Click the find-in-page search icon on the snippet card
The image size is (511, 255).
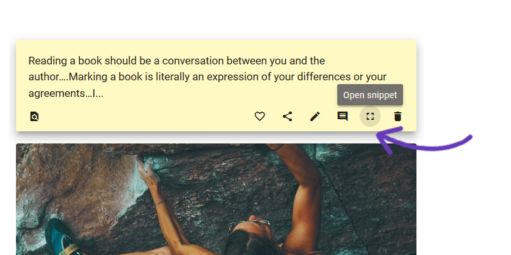[34, 116]
